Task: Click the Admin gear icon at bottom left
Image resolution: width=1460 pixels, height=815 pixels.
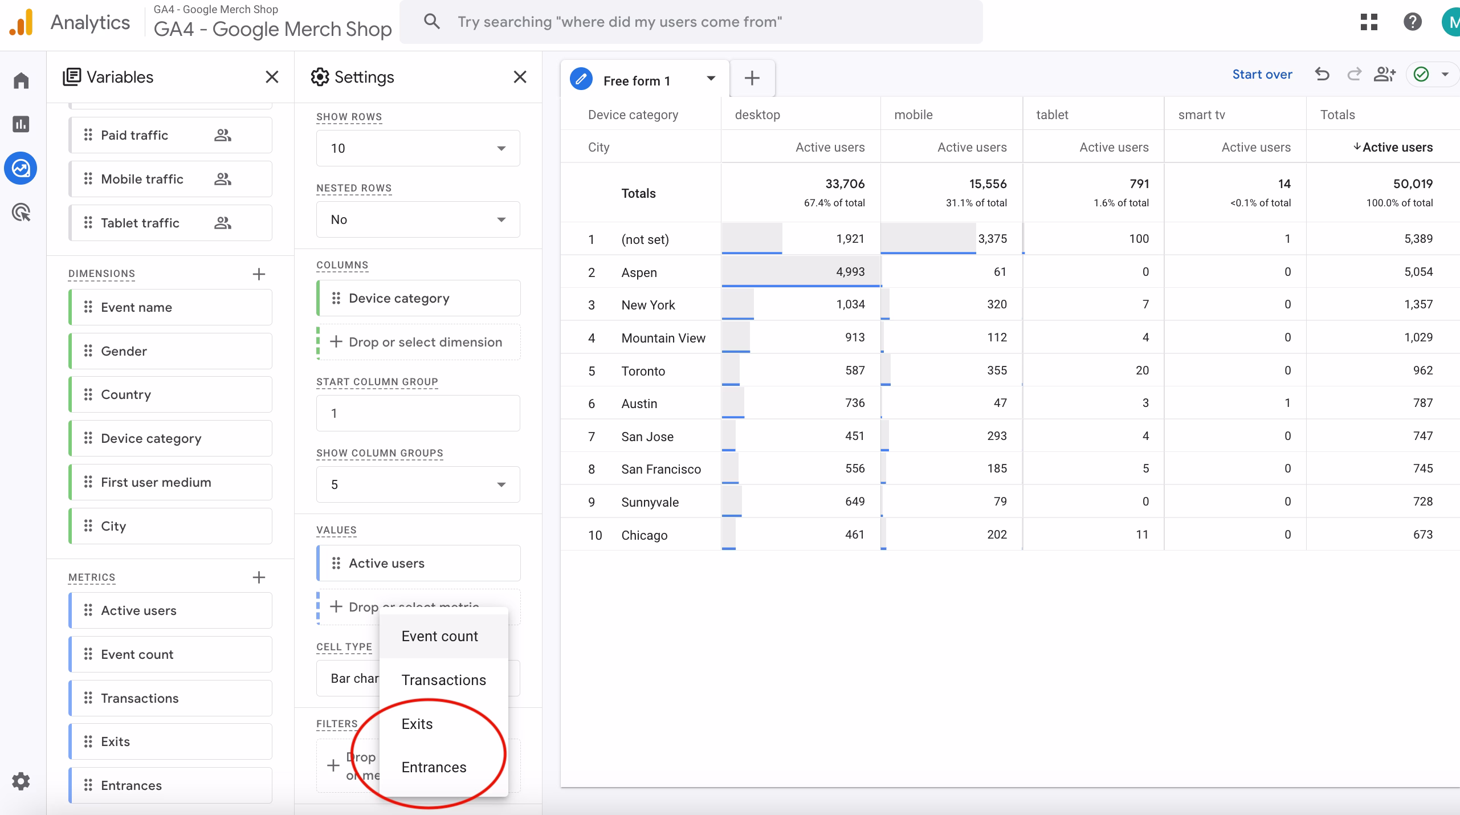Action: pos(21,781)
